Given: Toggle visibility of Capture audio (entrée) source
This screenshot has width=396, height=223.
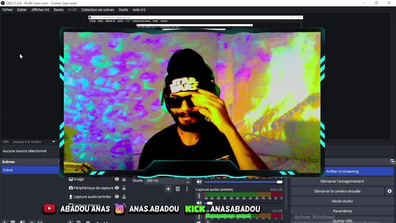Looking at the screenshot, I should pos(117,197).
